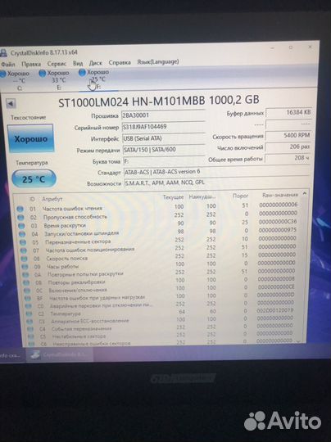Click status icon for Повторные попытки раскрутки
Screen dimensions: 331x442
[26, 274]
